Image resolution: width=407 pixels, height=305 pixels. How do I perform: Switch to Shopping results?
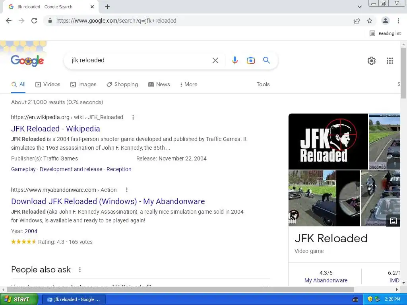(122, 85)
